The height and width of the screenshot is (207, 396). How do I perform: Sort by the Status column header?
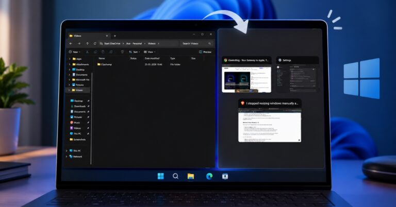(134, 58)
